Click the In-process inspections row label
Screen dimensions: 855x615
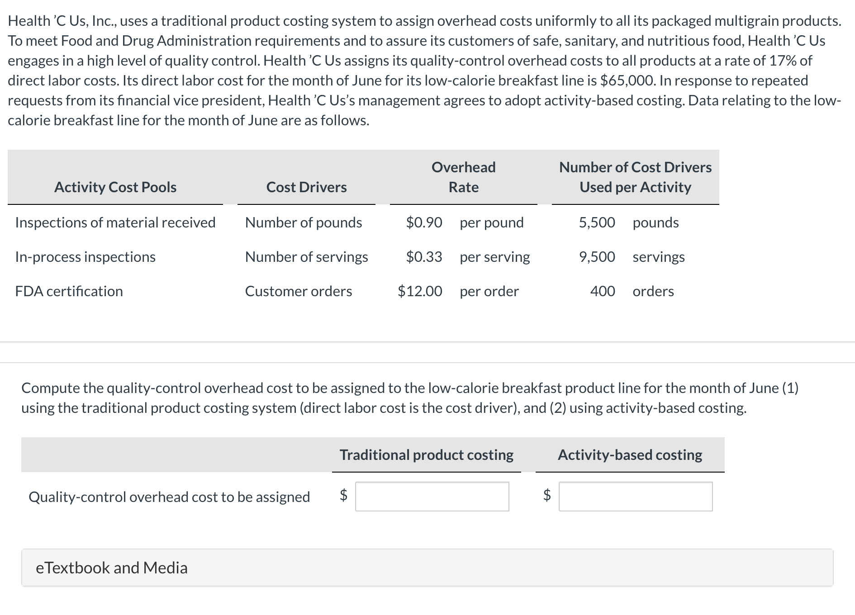(x=85, y=257)
